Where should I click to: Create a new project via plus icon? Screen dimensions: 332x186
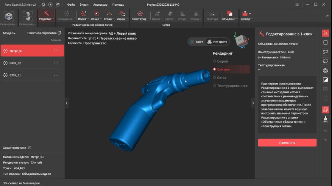[50, 5]
